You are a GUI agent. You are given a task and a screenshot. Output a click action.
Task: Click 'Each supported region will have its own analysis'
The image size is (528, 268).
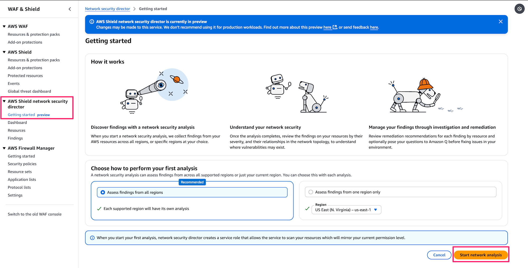pos(146,209)
